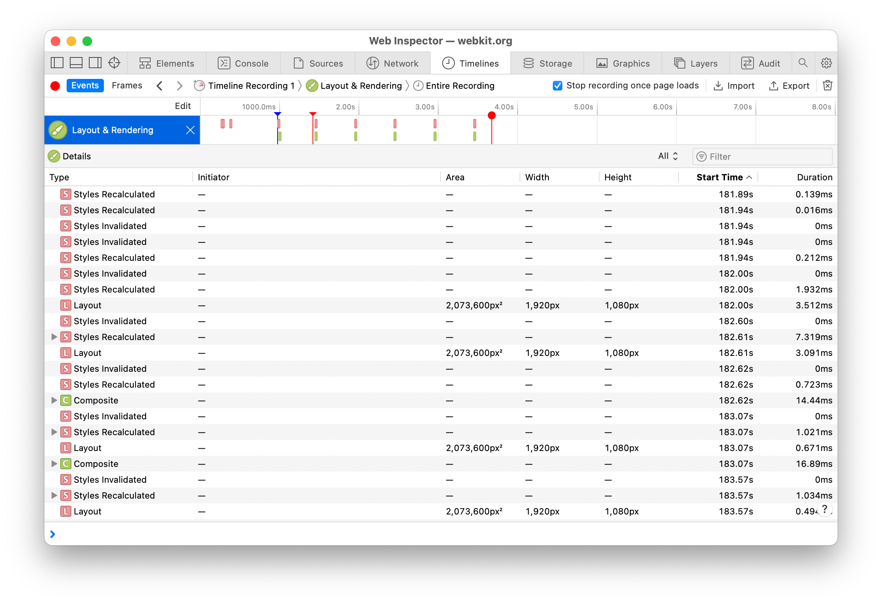Select the Events view mode

point(85,86)
